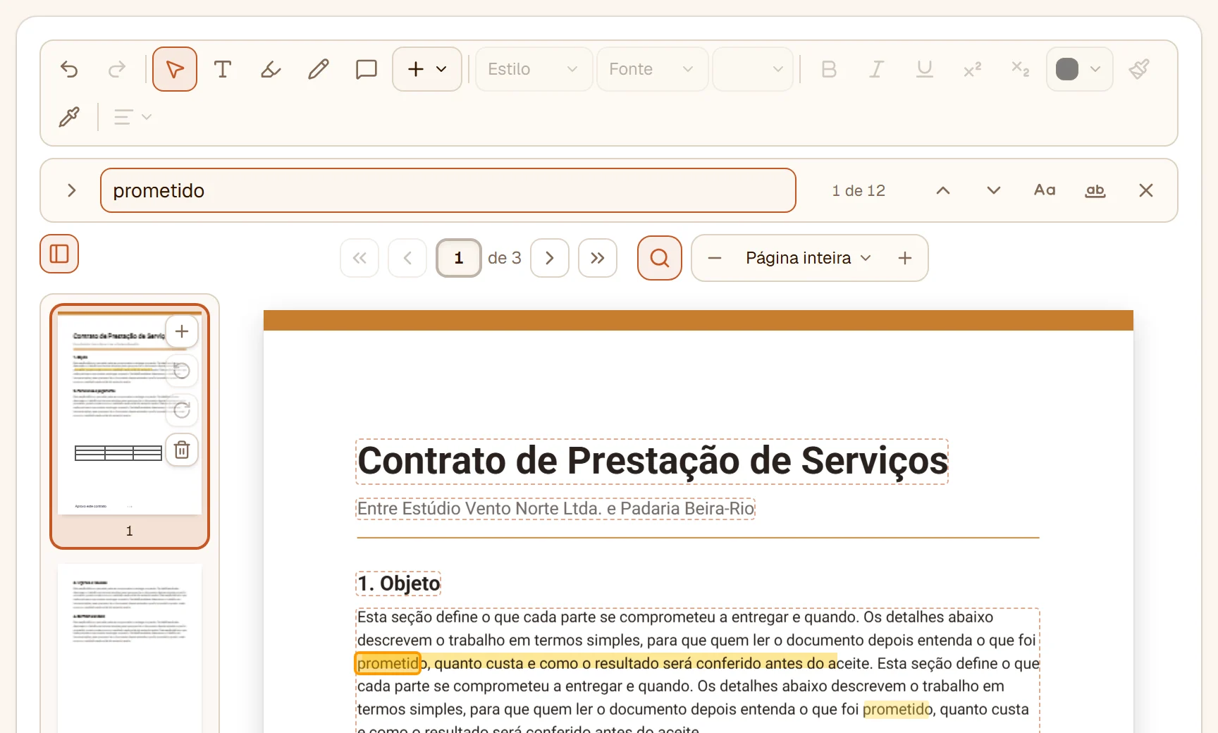Image resolution: width=1218 pixels, height=733 pixels.
Task: Add a page after thumbnail 1
Action: click(182, 331)
